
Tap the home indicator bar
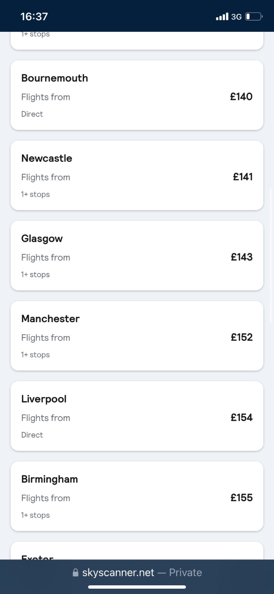click(137, 587)
